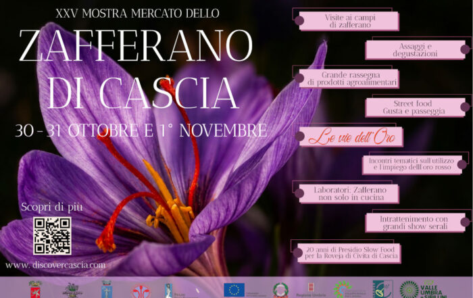Screen dimensions: 473x298
Task: Click the red coat of arms logo
Action: point(36,289)
